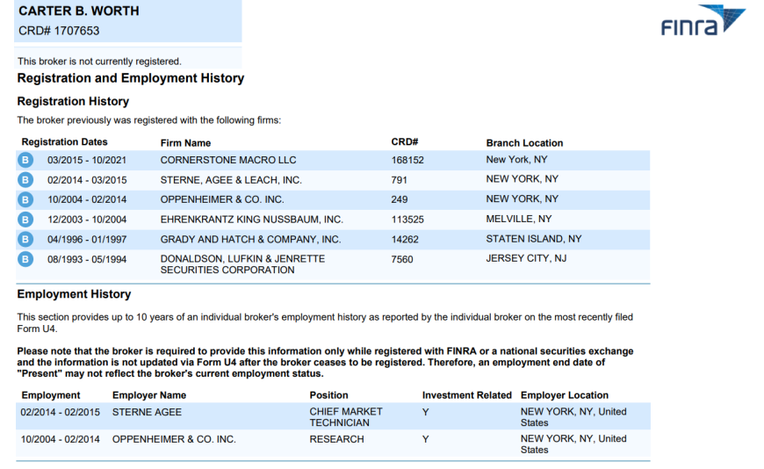Select DONALDSON, LUFKIN & JENRETTE SECURITIES CORPORATION

point(242,264)
